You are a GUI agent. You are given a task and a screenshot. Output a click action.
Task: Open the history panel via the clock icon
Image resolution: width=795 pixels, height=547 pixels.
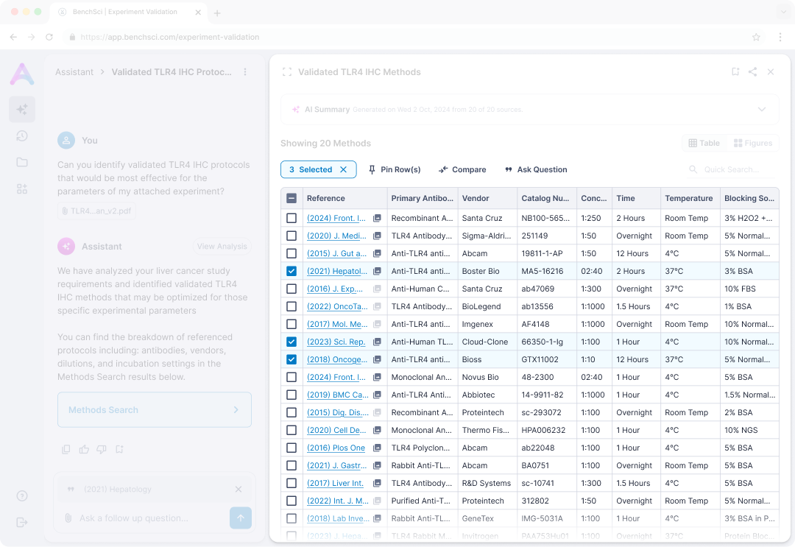pos(22,136)
